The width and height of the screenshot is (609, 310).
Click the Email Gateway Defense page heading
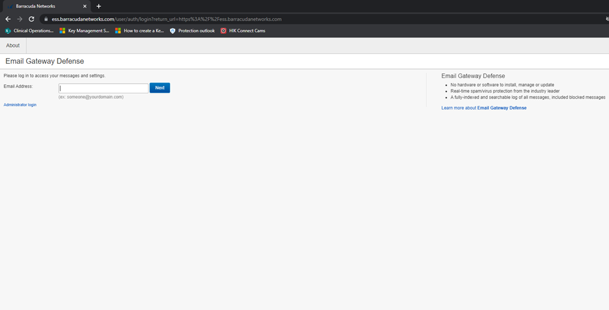pyautogui.click(x=45, y=61)
